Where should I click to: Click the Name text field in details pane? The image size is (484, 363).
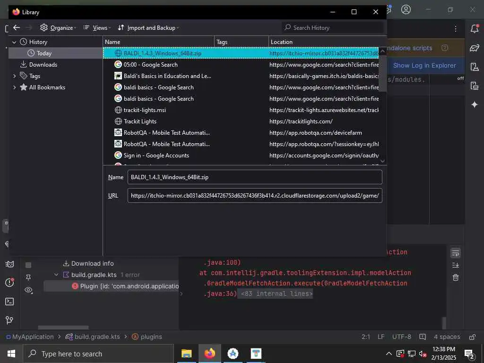coord(255,177)
